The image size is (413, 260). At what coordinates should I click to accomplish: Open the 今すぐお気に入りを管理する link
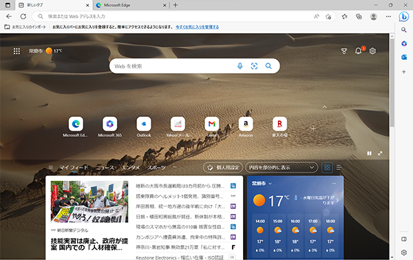[198, 27]
